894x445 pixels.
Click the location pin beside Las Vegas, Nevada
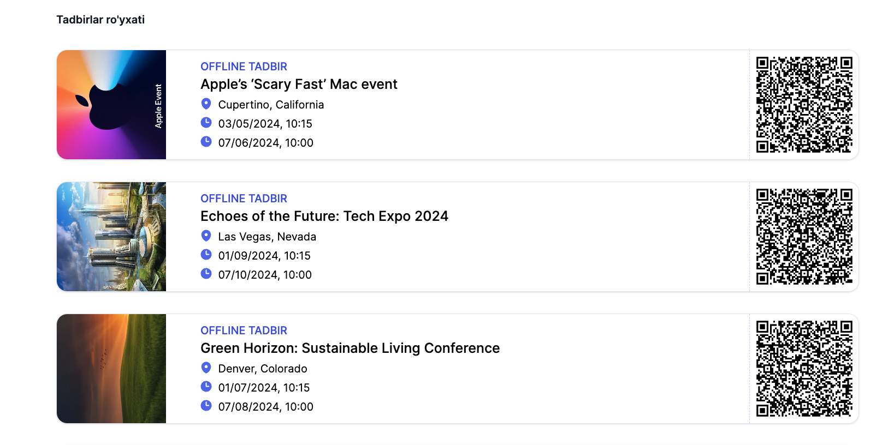[x=206, y=236]
